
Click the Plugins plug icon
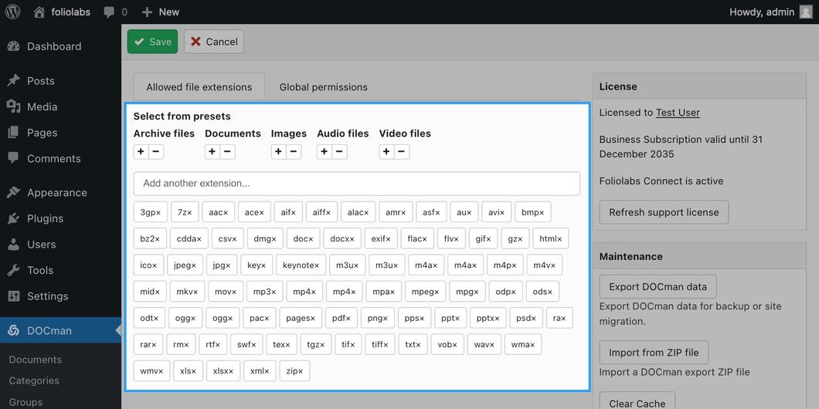[14, 218]
